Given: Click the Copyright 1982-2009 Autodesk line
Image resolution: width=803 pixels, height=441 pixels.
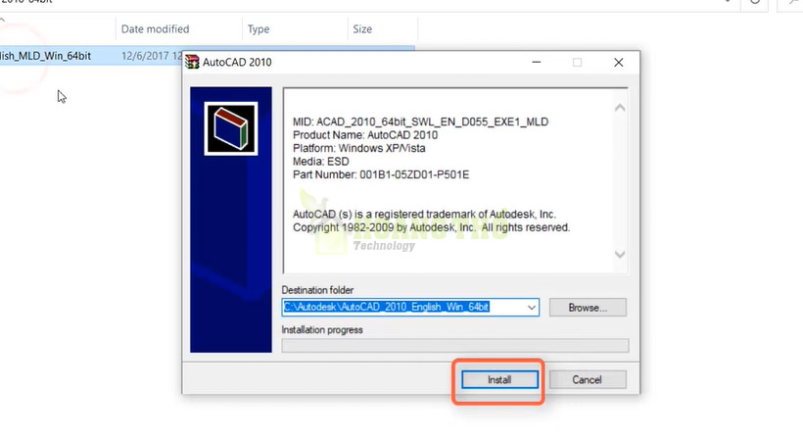Looking at the screenshot, I should [x=431, y=227].
